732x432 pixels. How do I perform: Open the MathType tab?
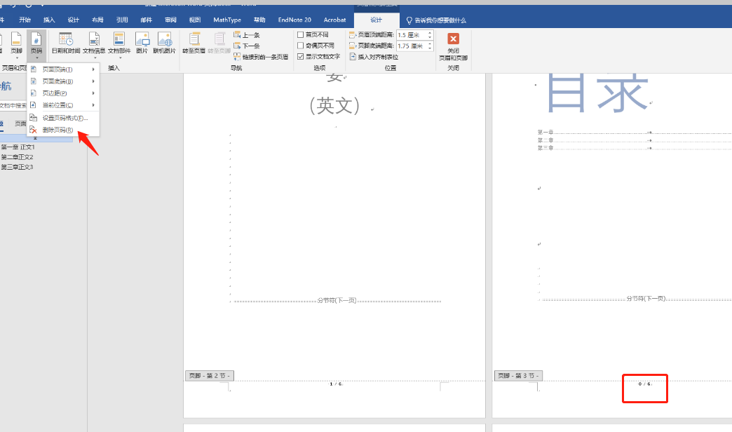click(227, 20)
